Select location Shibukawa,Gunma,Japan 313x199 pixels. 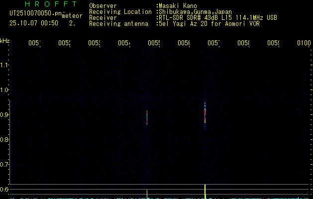pos(195,12)
